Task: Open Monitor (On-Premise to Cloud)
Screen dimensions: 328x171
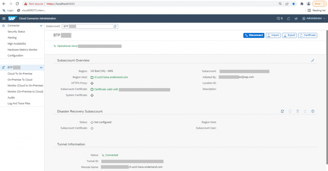Action: pyautogui.click(x=25, y=92)
